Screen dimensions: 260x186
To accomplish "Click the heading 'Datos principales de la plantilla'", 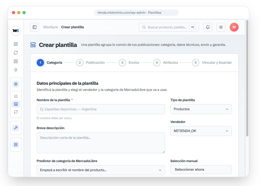I will tap(68, 83).
